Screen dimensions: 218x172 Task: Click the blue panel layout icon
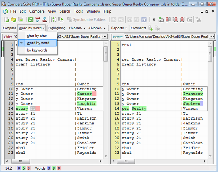point(144,20)
